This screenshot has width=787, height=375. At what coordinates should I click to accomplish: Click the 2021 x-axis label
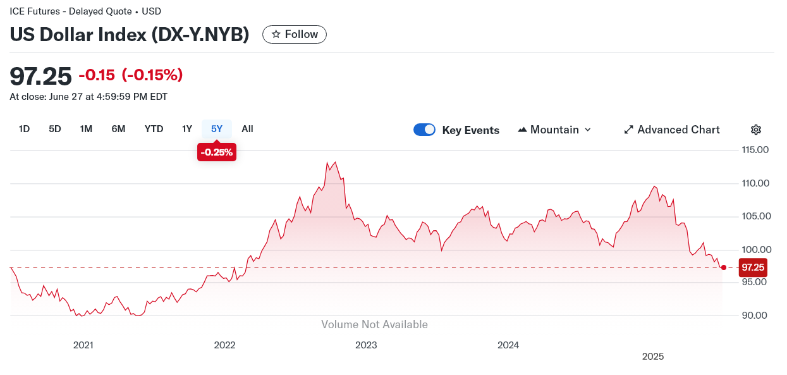coord(83,345)
